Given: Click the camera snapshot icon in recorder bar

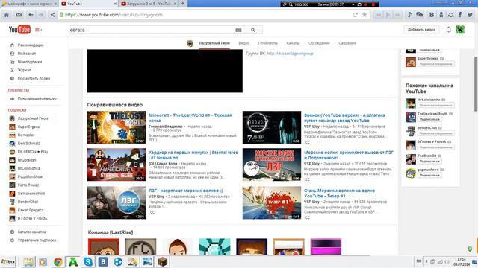Looking at the screenshot, I should [x=360, y=4].
